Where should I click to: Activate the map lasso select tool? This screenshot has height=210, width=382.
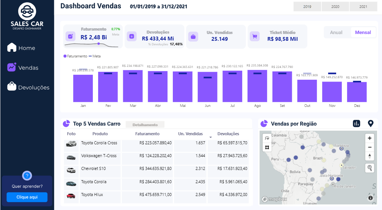click(x=267, y=139)
